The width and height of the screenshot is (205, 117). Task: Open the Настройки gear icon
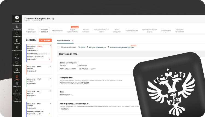tap(17, 84)
